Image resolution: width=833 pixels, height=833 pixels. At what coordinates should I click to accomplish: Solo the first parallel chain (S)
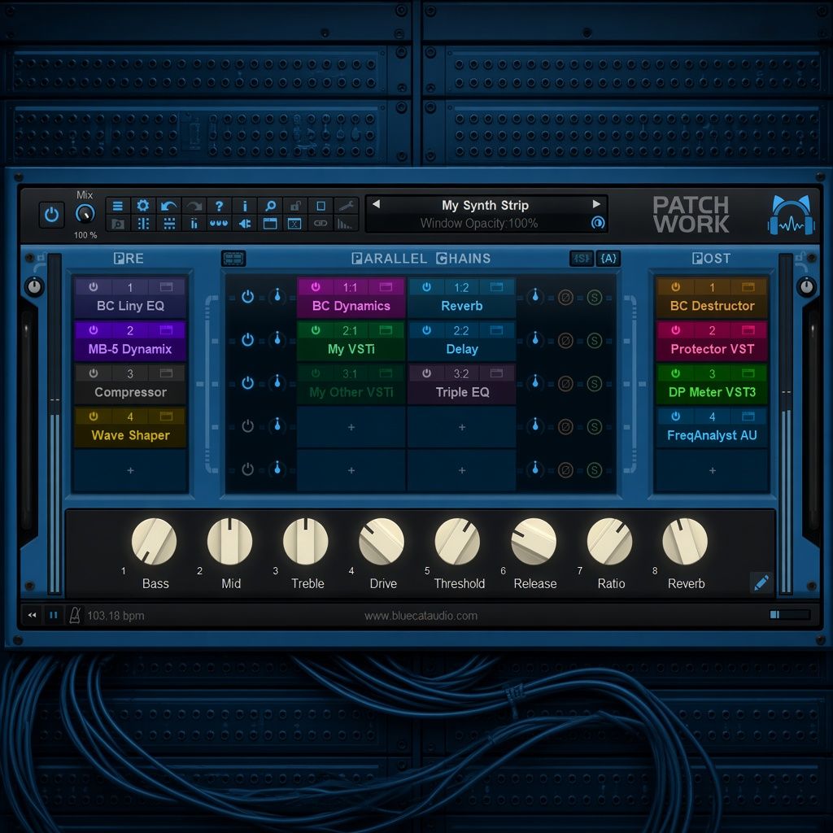(595, 298)
